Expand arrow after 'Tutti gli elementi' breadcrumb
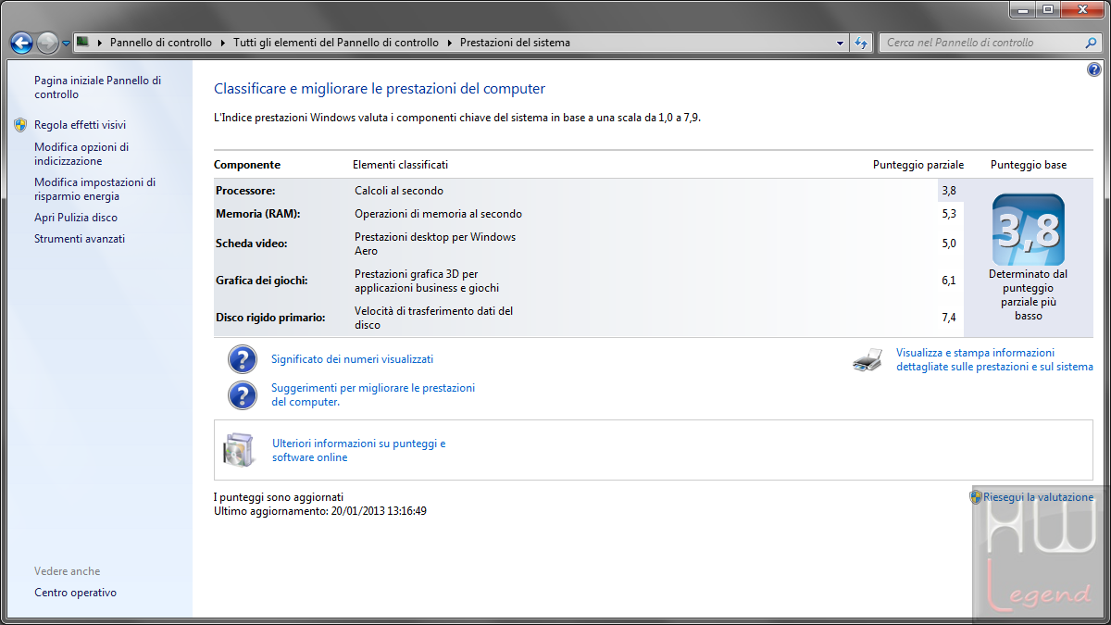 [x=449, y=43]
